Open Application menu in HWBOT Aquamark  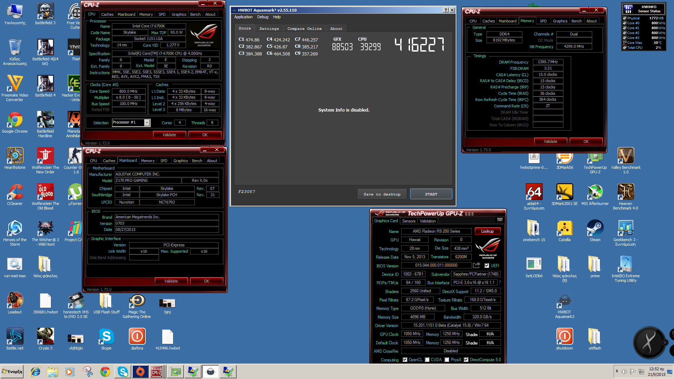243,17
